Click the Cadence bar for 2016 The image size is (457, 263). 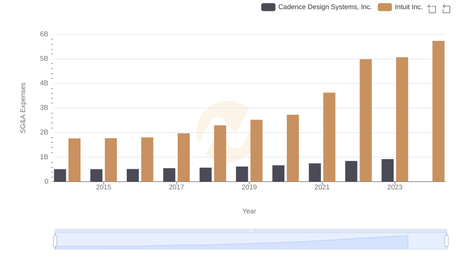point(133,175)
